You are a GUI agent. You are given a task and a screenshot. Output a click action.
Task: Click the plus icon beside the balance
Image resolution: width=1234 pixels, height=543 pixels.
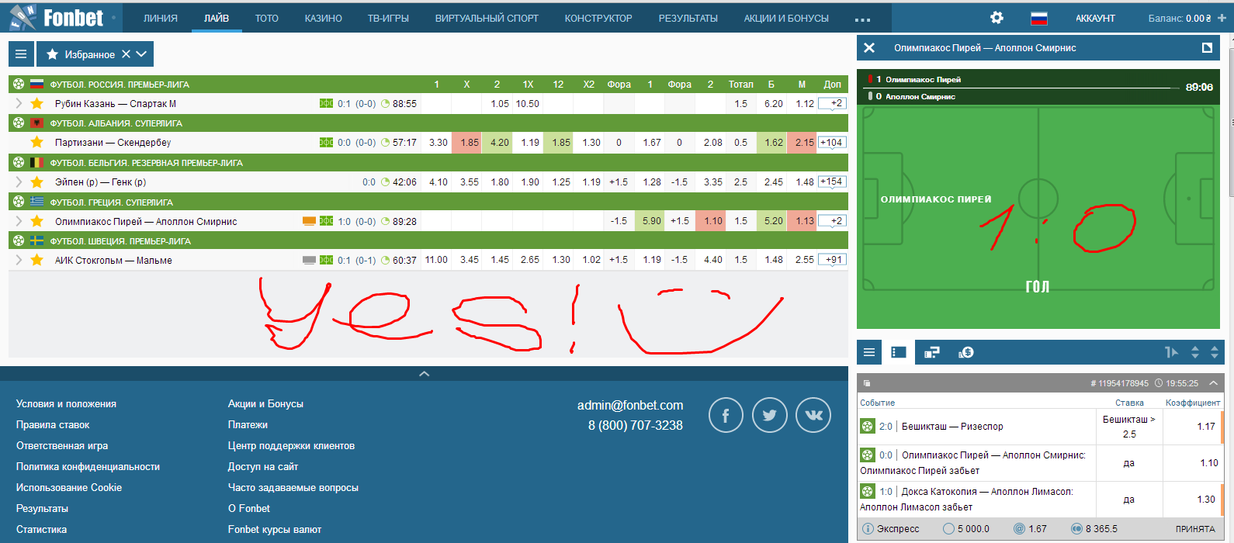[x=1222, y=18]
